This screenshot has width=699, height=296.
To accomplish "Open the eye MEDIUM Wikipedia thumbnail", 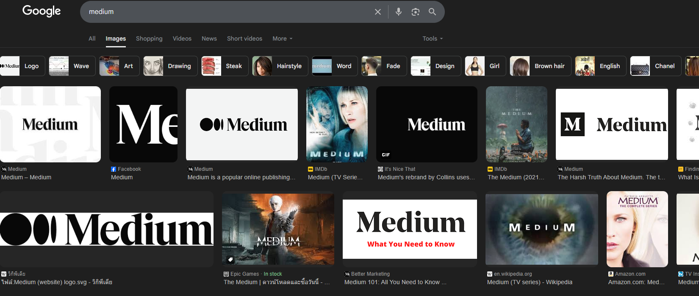I will pos(542,229).
